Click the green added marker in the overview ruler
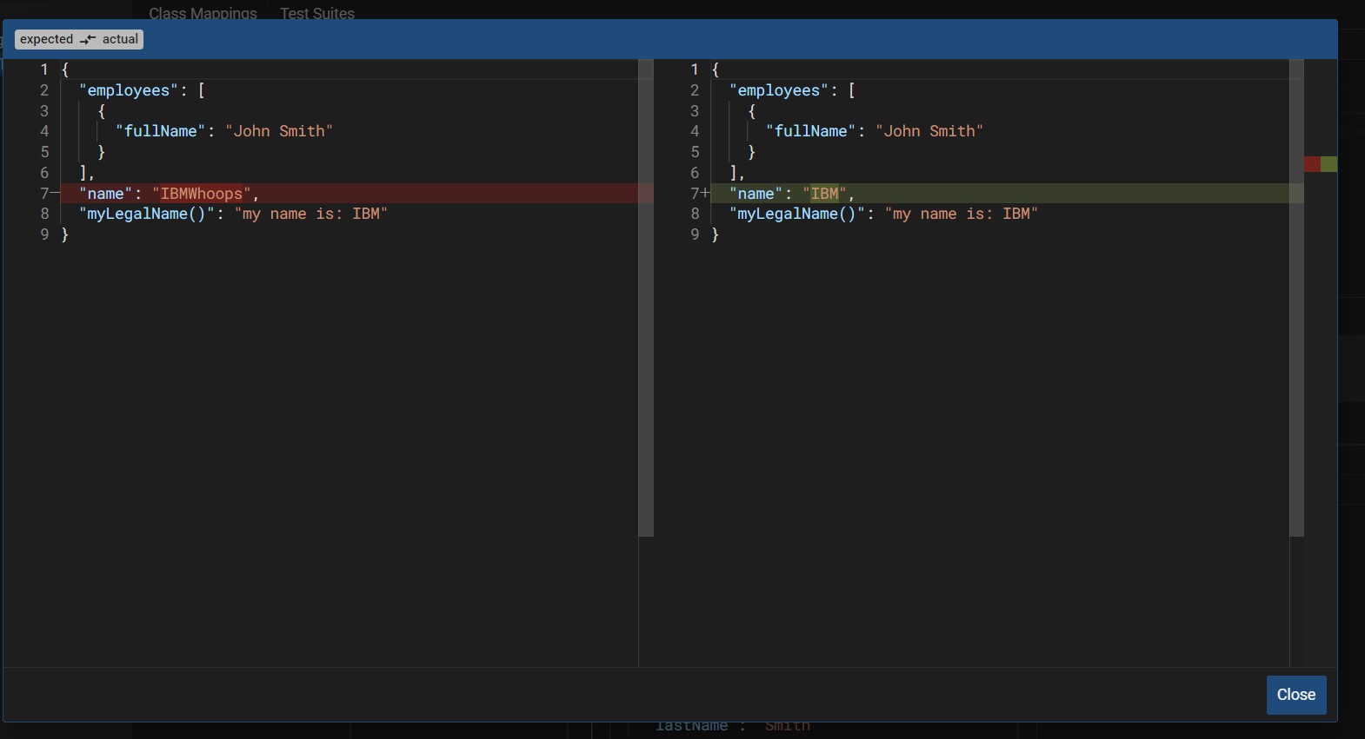The width and height of the screenshot is (1365, 739). coord(1328,164)
